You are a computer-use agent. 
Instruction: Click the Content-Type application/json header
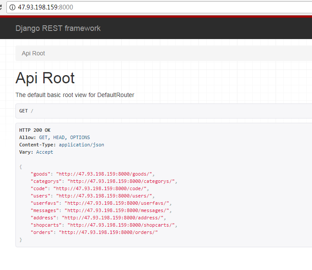(x=61, y=145)
